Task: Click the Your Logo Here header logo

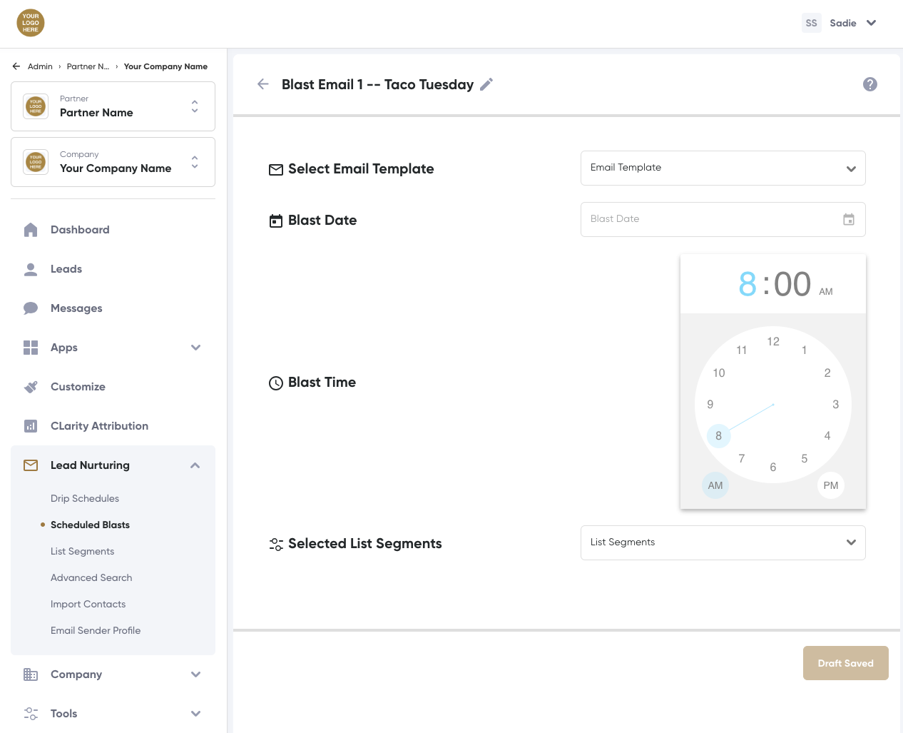Action: 31,23
